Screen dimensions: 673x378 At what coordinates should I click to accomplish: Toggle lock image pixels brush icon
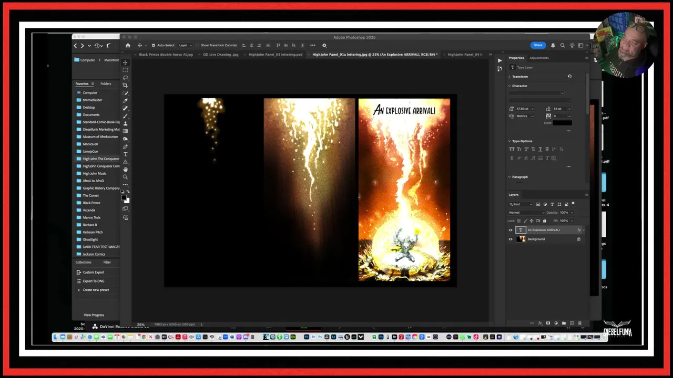[525, 221]
